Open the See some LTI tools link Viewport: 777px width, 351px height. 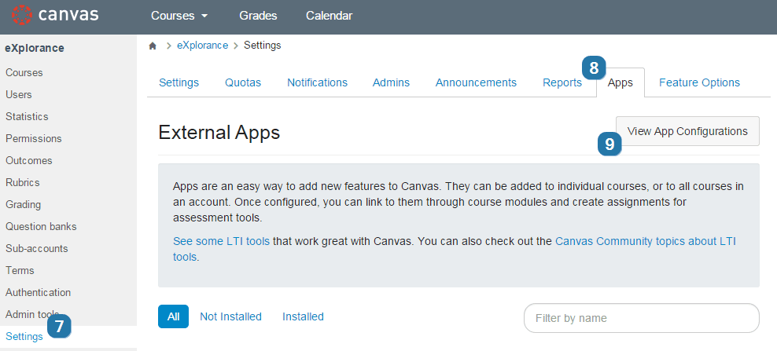point(221,241)
